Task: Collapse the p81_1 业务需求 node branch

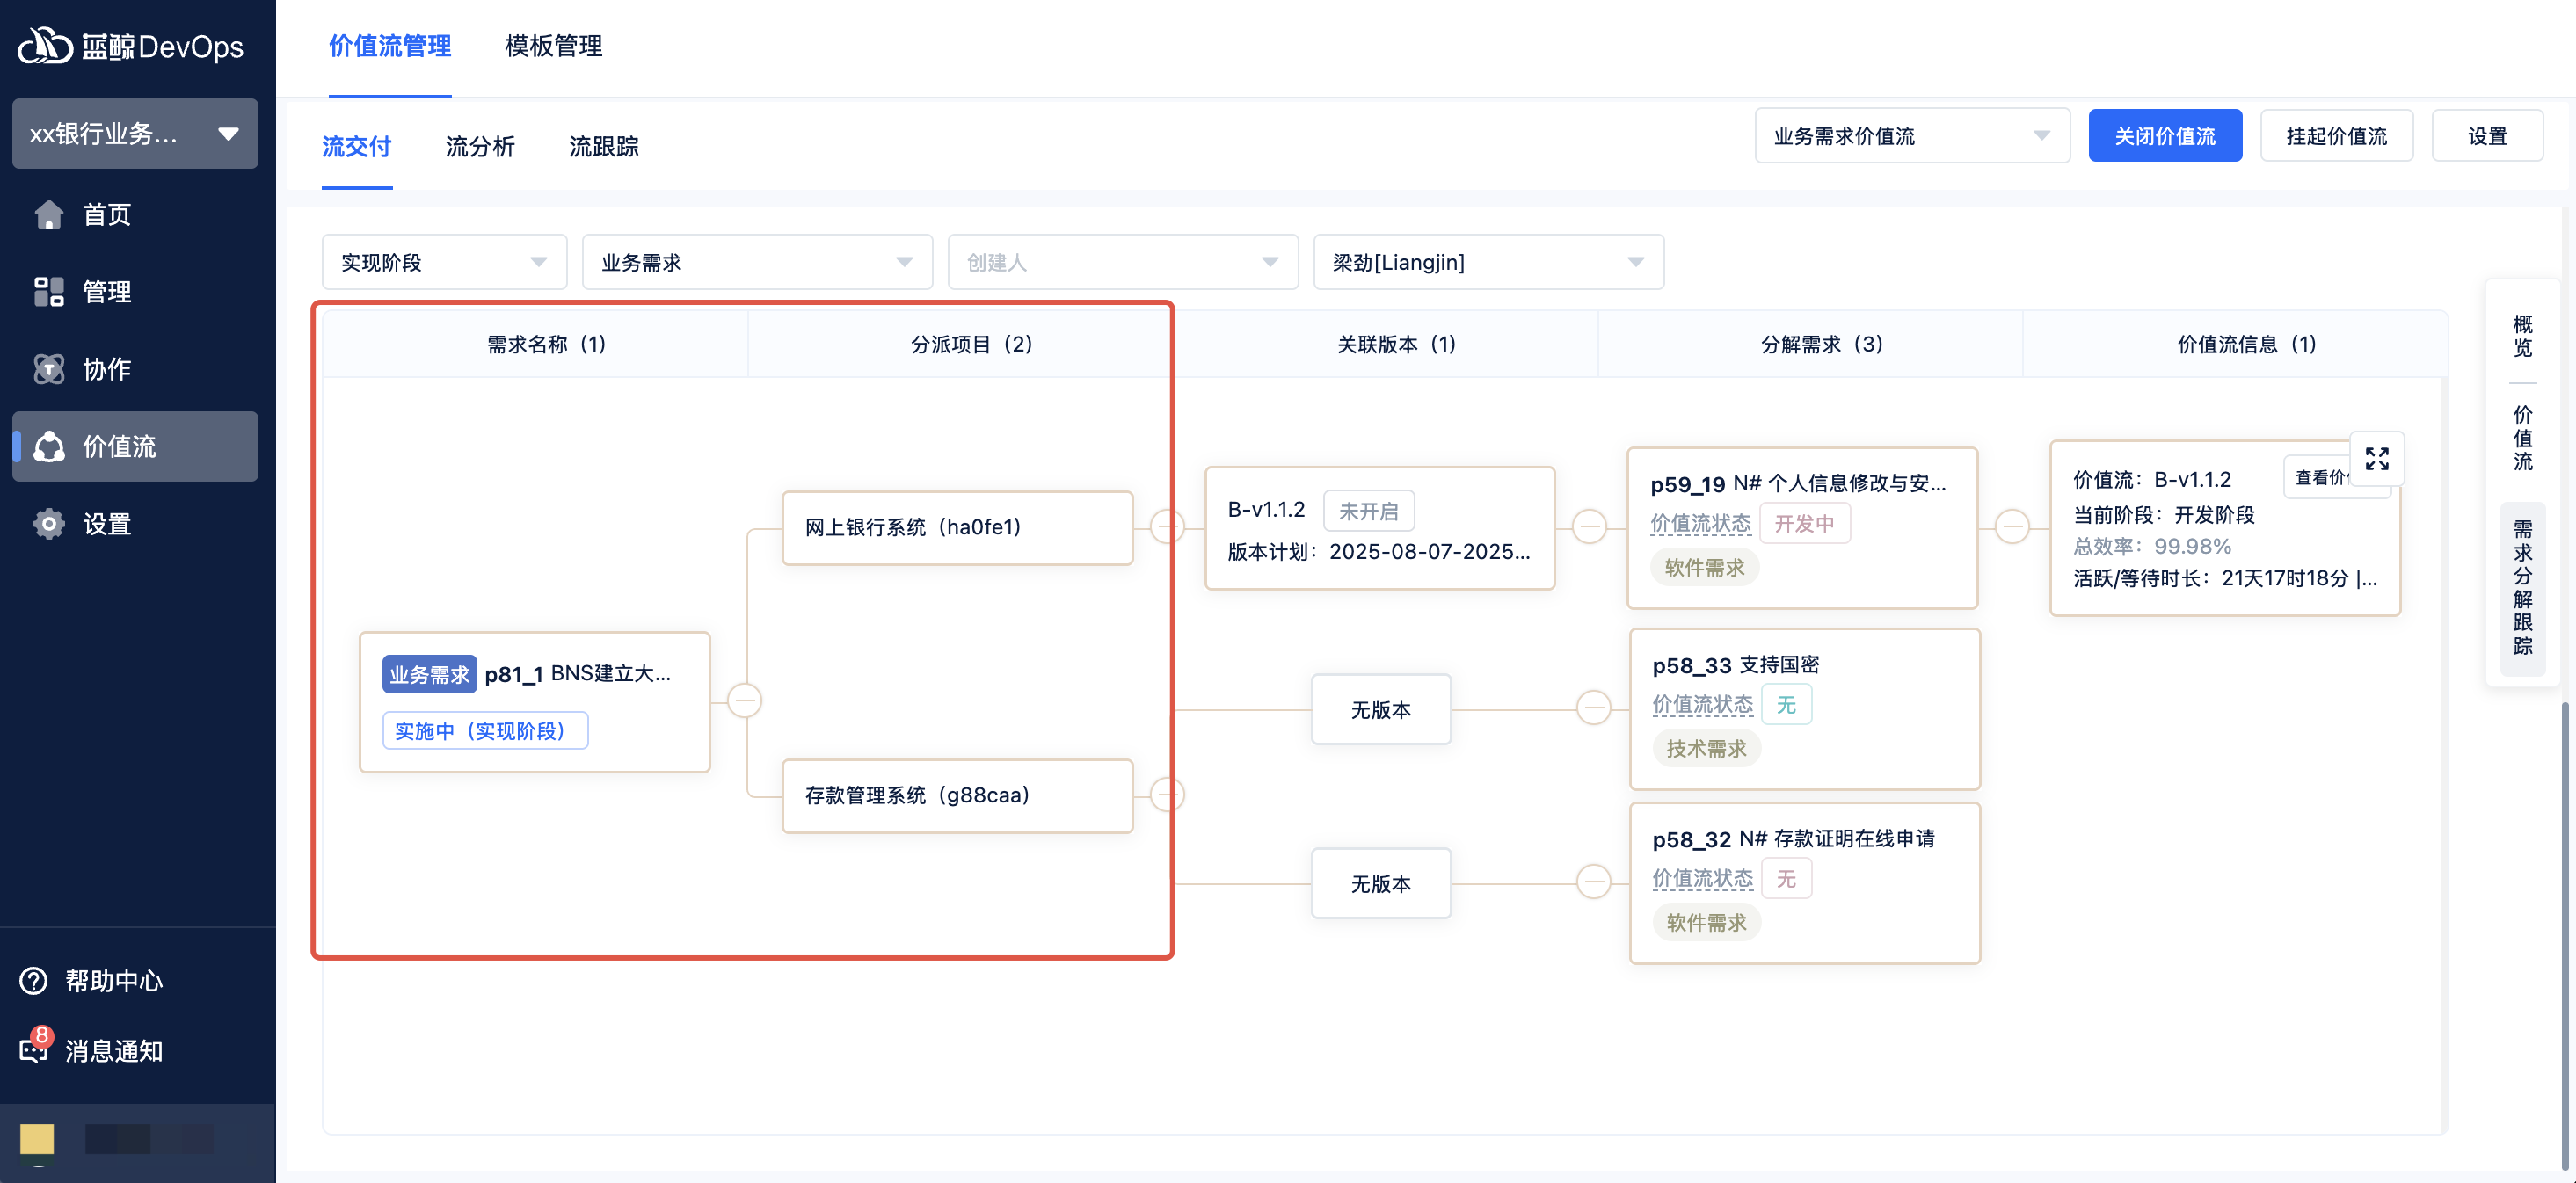Action: [x=744, y=700]
